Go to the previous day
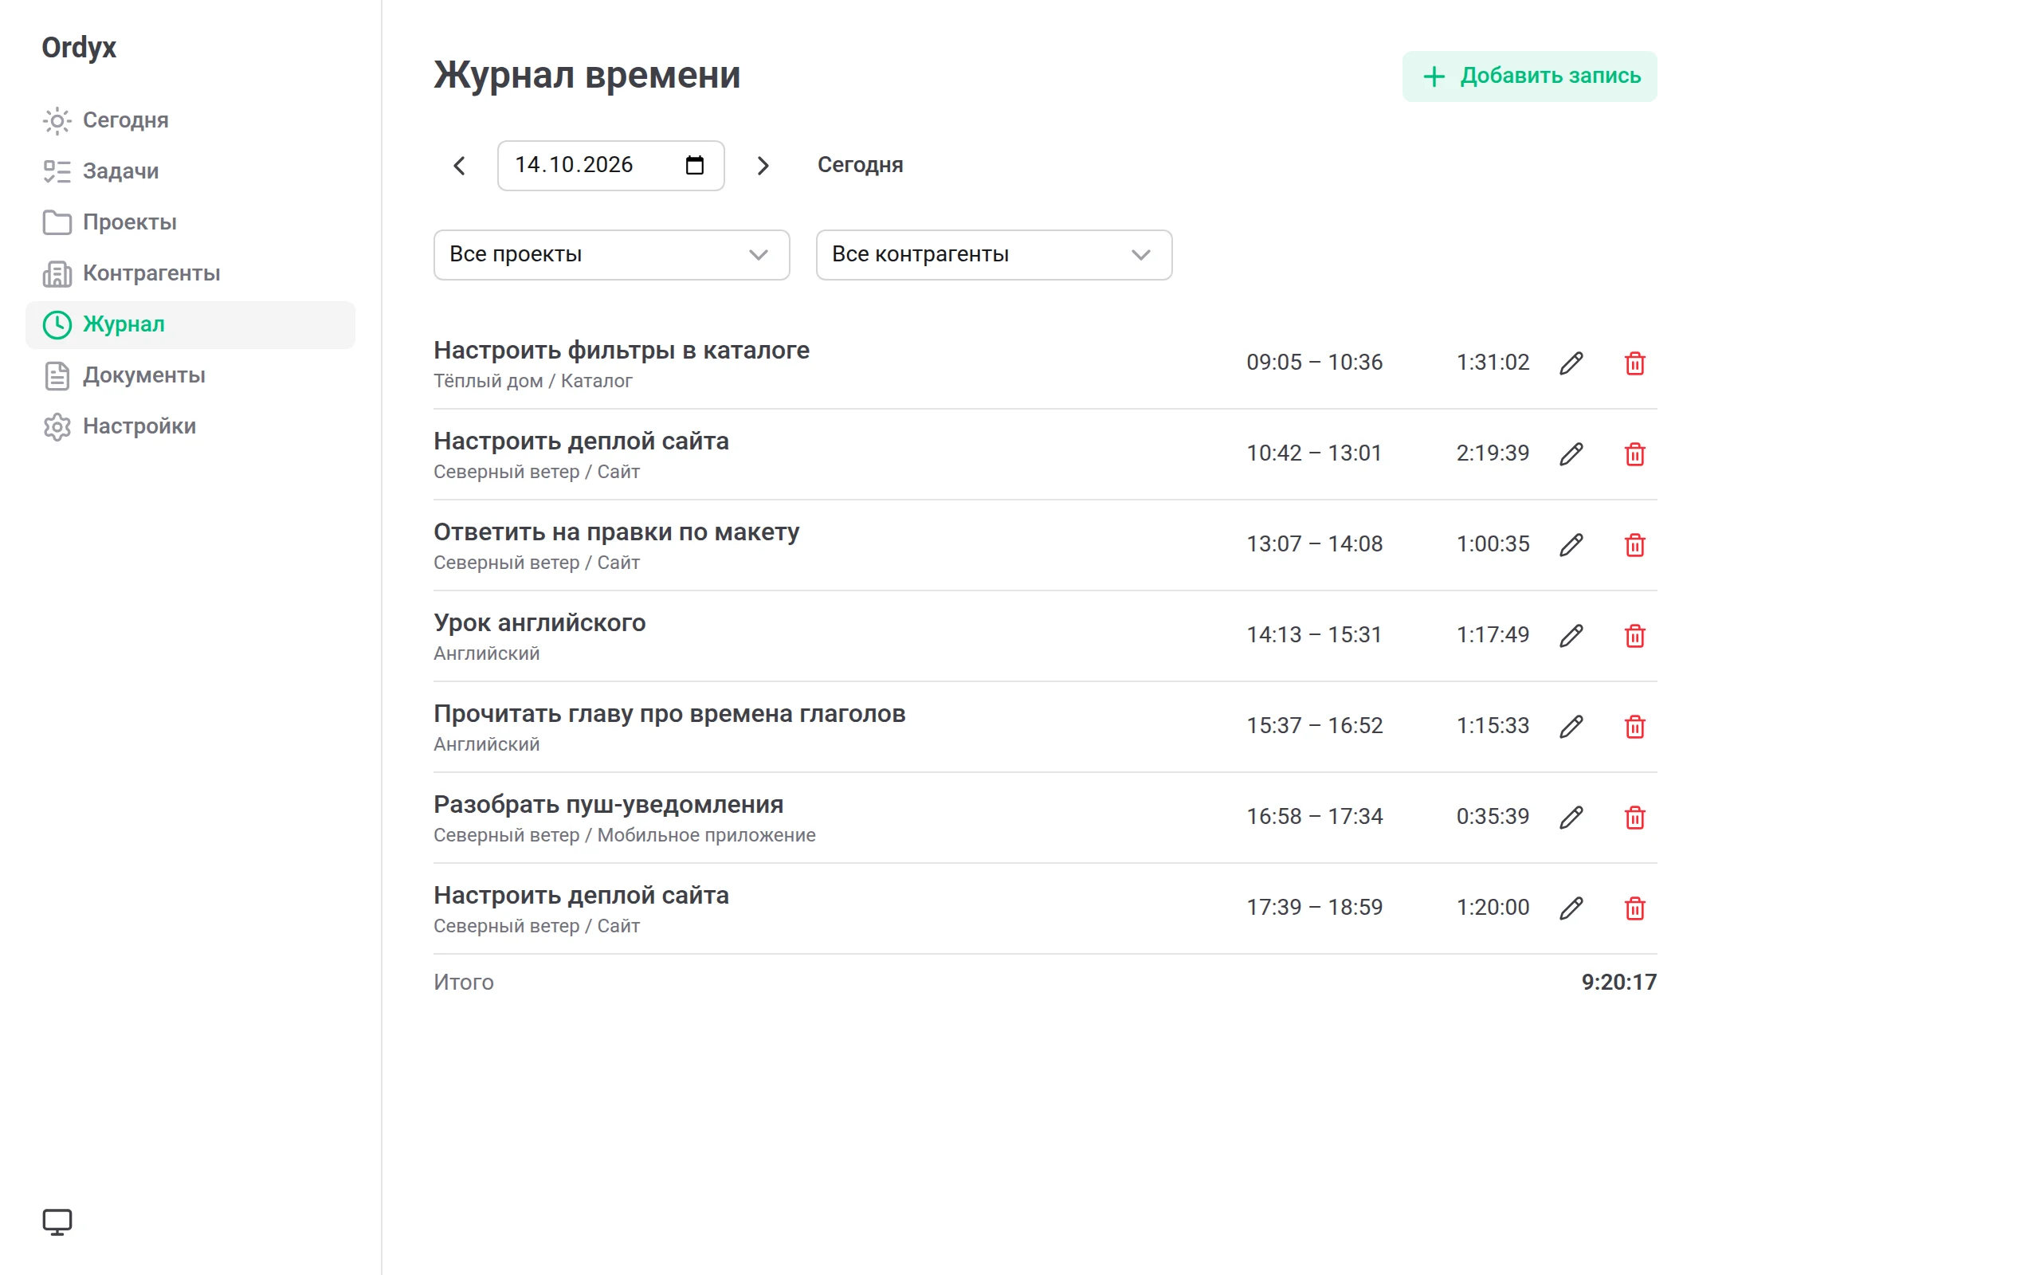Screen dimensions: 2040x1275 coord(460,165)
